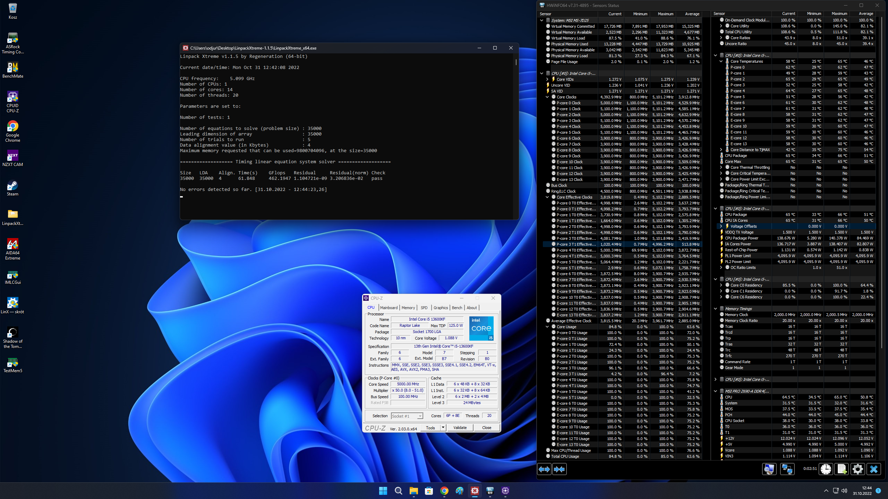
Task: Click HWiNFO blue X close sensors icon
Action: [x=874, y=469]
